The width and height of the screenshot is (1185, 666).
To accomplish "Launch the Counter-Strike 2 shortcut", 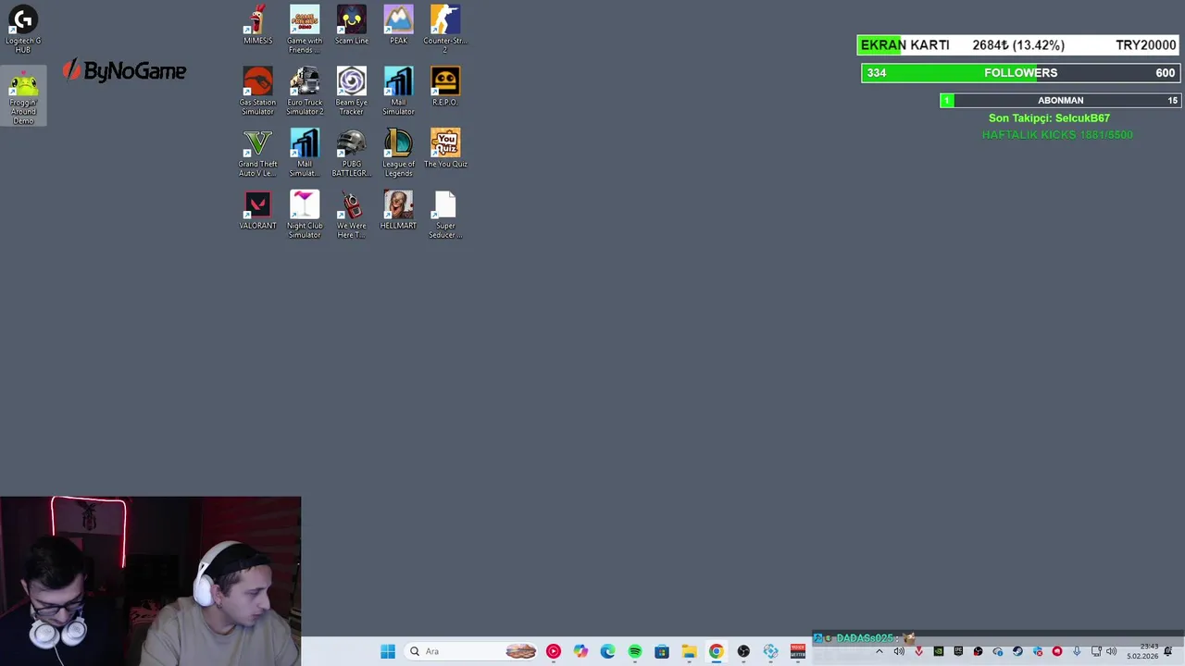I will [x=445, y=29].
